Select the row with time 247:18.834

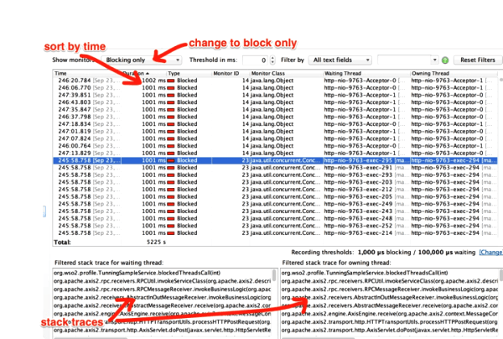(275, 124)
